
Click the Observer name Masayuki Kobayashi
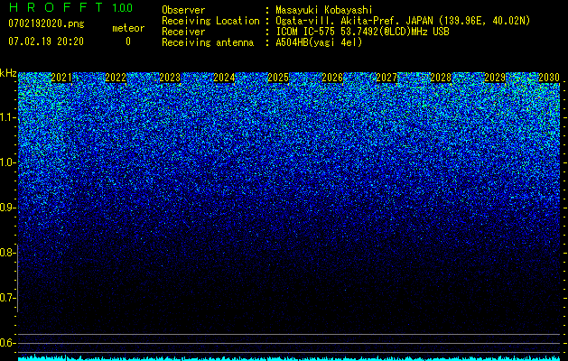[x=323, y=10]
